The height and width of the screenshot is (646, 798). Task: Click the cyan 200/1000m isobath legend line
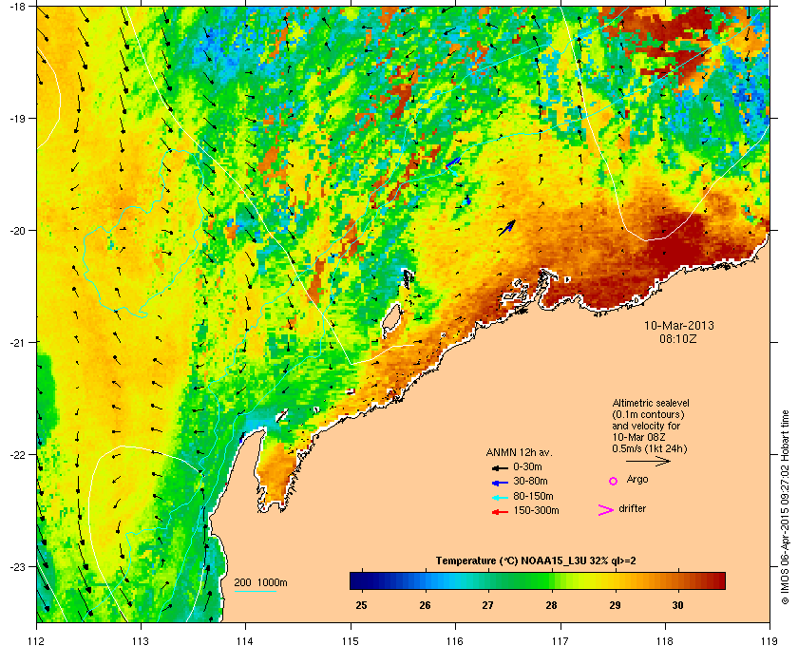click(x=255, y=591)
